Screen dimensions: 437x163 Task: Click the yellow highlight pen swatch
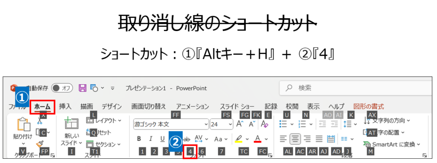(x=238, y=138)
